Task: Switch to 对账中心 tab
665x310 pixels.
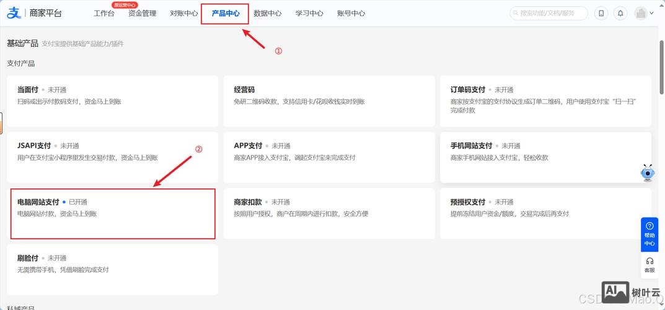Action: pyautogui.click(x=183, y=13)
